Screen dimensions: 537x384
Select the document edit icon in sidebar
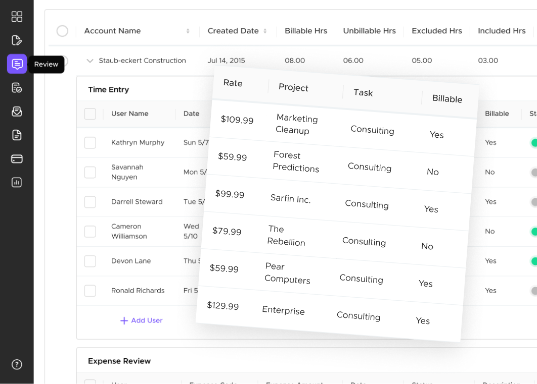tap(17, 40)
